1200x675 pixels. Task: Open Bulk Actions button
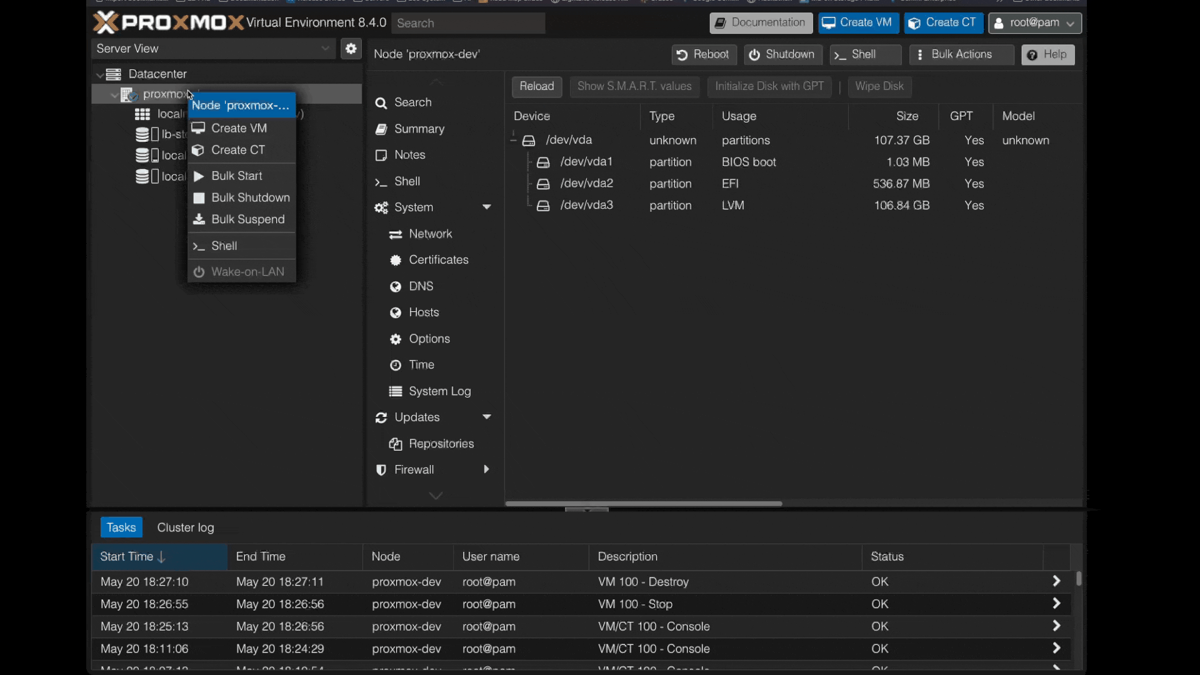pyautogui.click(x=961, y=55)
